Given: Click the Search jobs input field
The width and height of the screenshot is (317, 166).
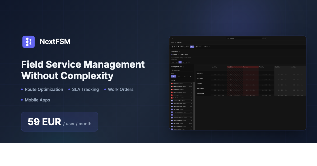Looking at the screenshot, I should pyautogui.click(x=182, y=70).
